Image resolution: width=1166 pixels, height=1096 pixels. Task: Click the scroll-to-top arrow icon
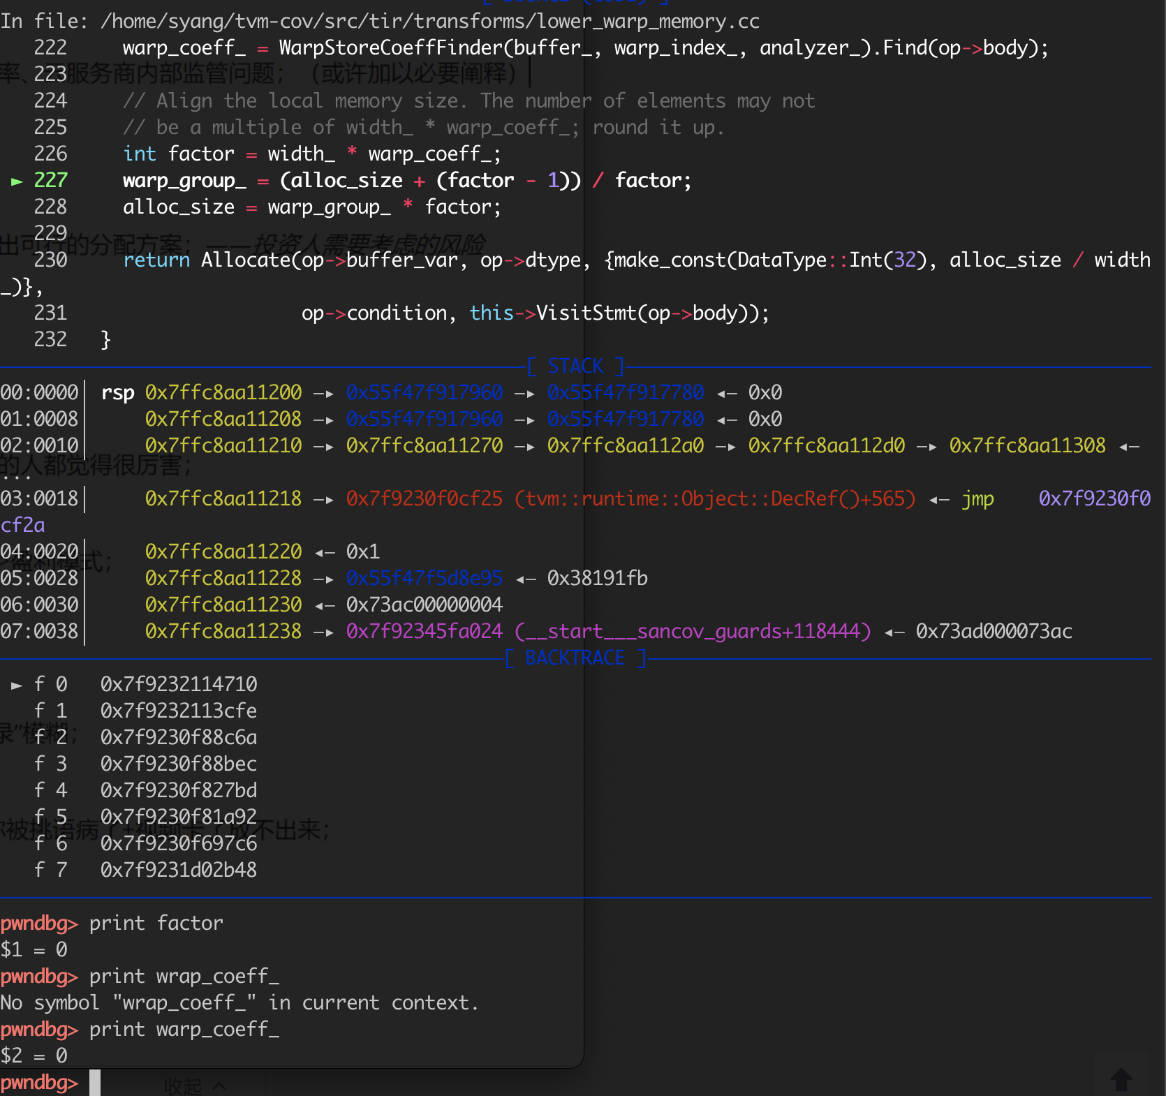pyautogui.click(x=1121, y=1079)
